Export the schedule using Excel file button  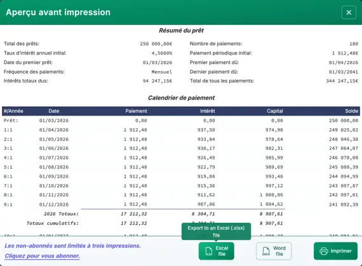pyautogui.click(x=217, y=251)
